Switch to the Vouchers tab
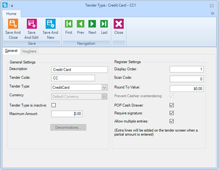The height and width of the screenshot is (170, 219). pyautogui.click(x=29, y=51)
